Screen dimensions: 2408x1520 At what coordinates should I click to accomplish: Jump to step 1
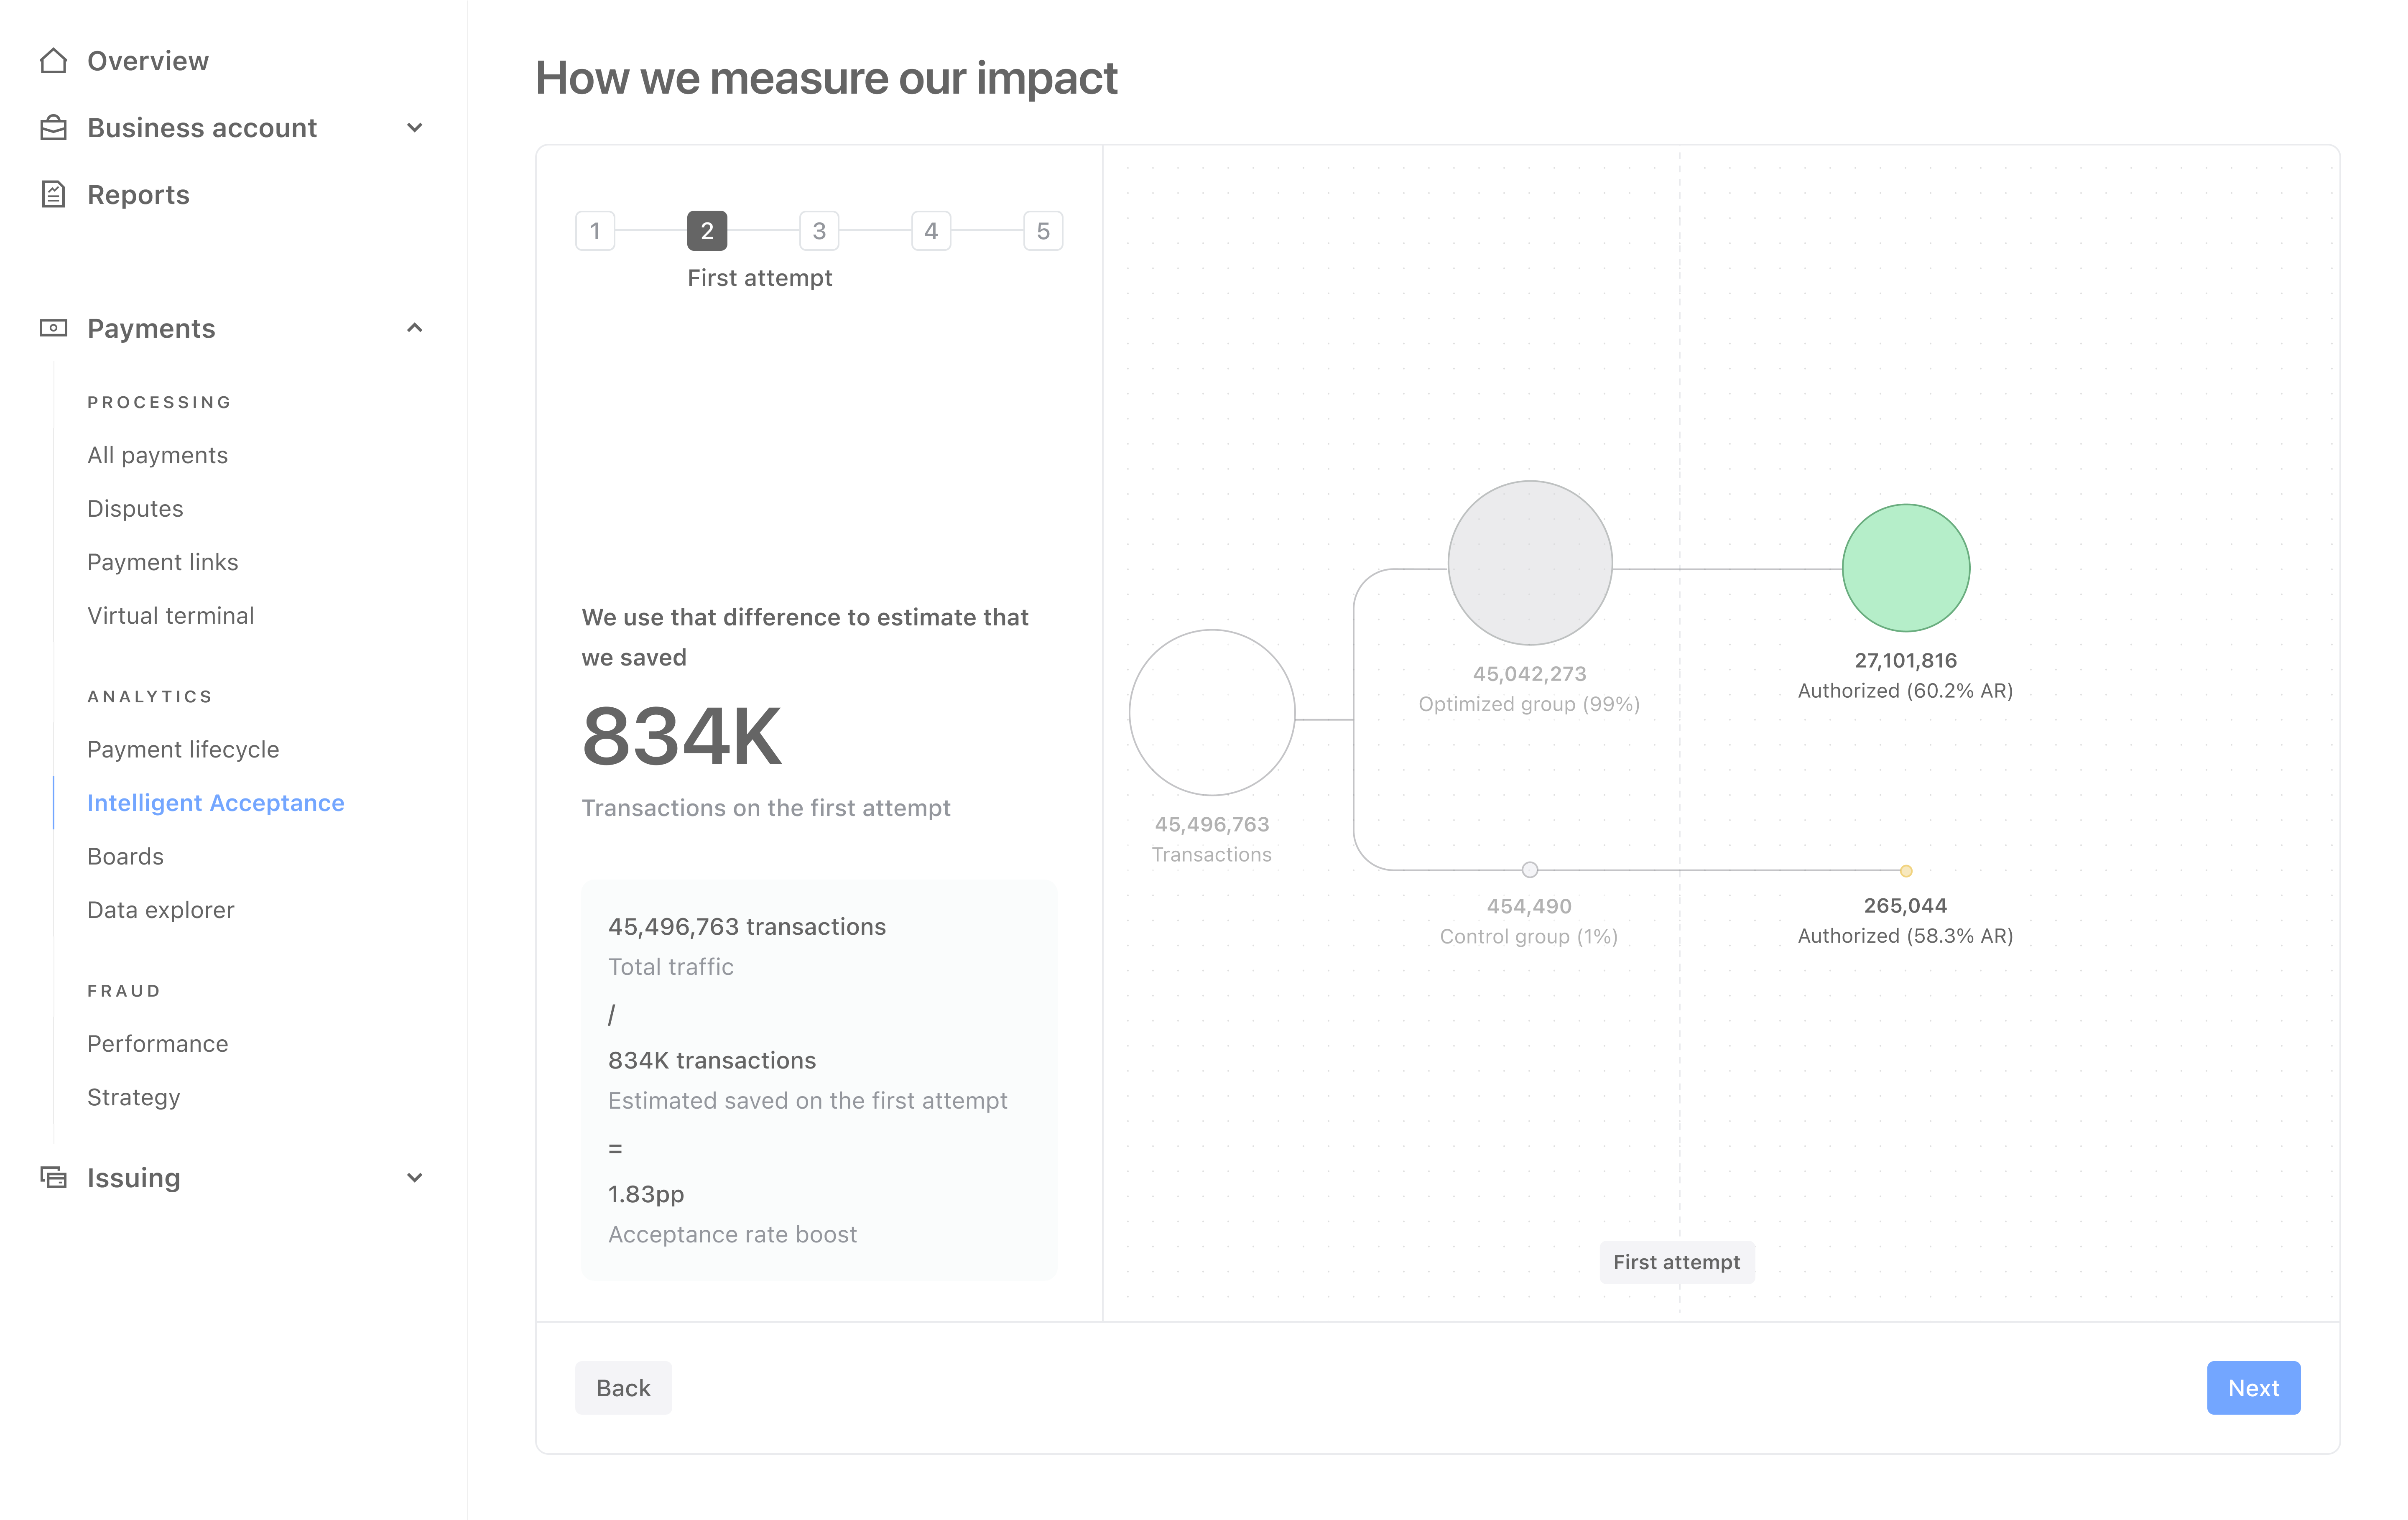click(595, 231)
